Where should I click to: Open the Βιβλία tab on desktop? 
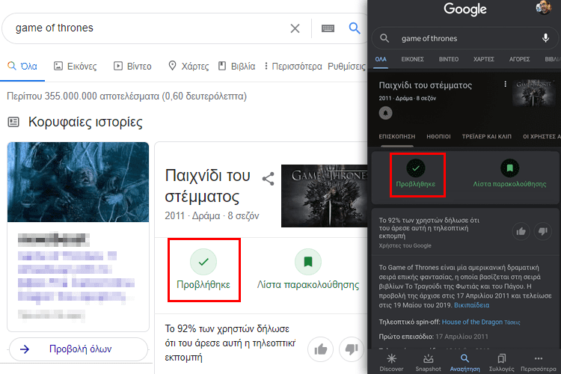[237, 67]
